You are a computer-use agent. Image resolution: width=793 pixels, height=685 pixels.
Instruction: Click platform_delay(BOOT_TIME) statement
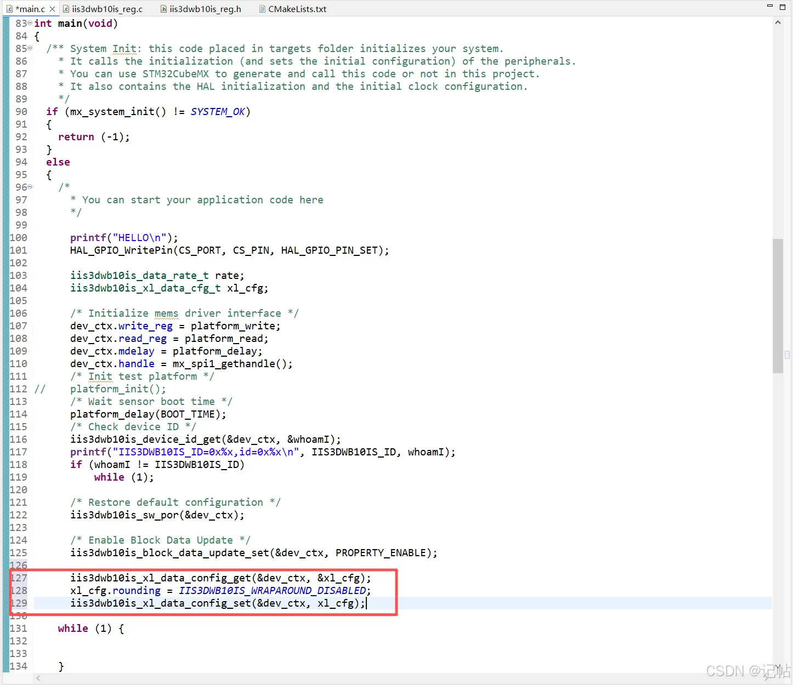(x=148, y=414)
